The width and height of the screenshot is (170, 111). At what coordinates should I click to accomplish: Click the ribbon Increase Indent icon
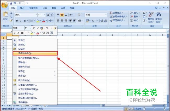(x=75, y=20)
